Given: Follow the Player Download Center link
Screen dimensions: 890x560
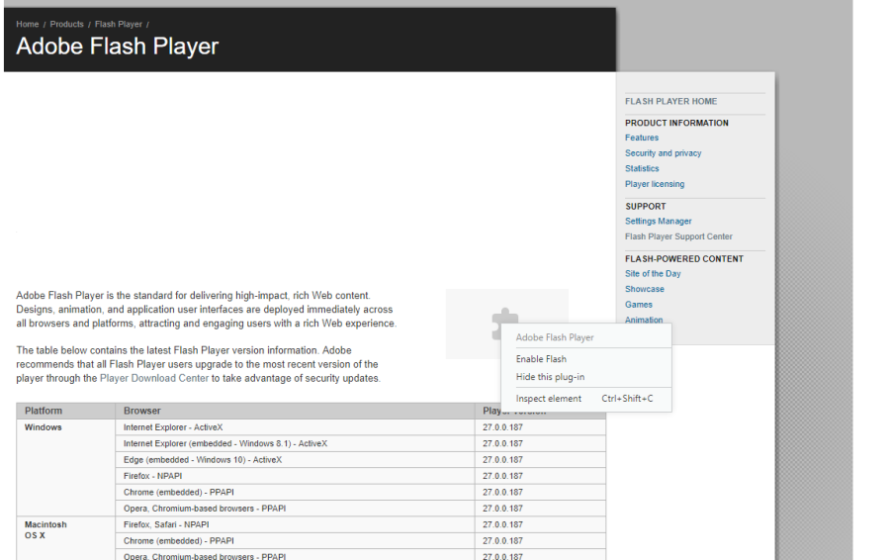Looking at the screenshot, I should click(154, 378).
